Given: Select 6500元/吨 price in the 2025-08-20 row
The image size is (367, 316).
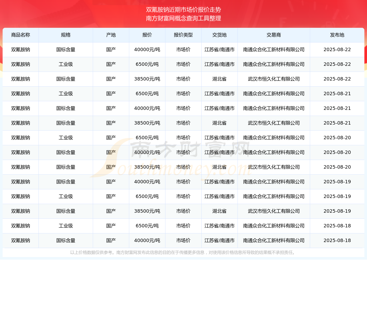Looking at the screenshot, I should (147, 138).
